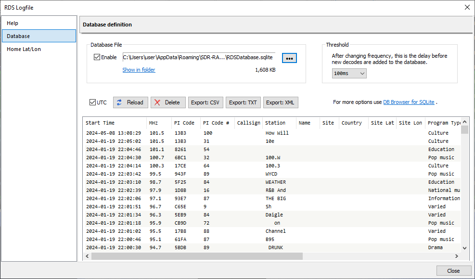
Task: Uncheck the UTC checkbox
Action: [x=93, y=102]
